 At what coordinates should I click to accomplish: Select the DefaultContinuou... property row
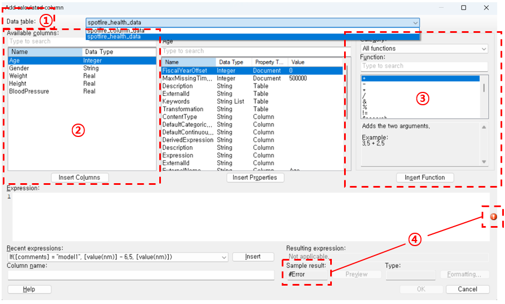pos(252,133)
